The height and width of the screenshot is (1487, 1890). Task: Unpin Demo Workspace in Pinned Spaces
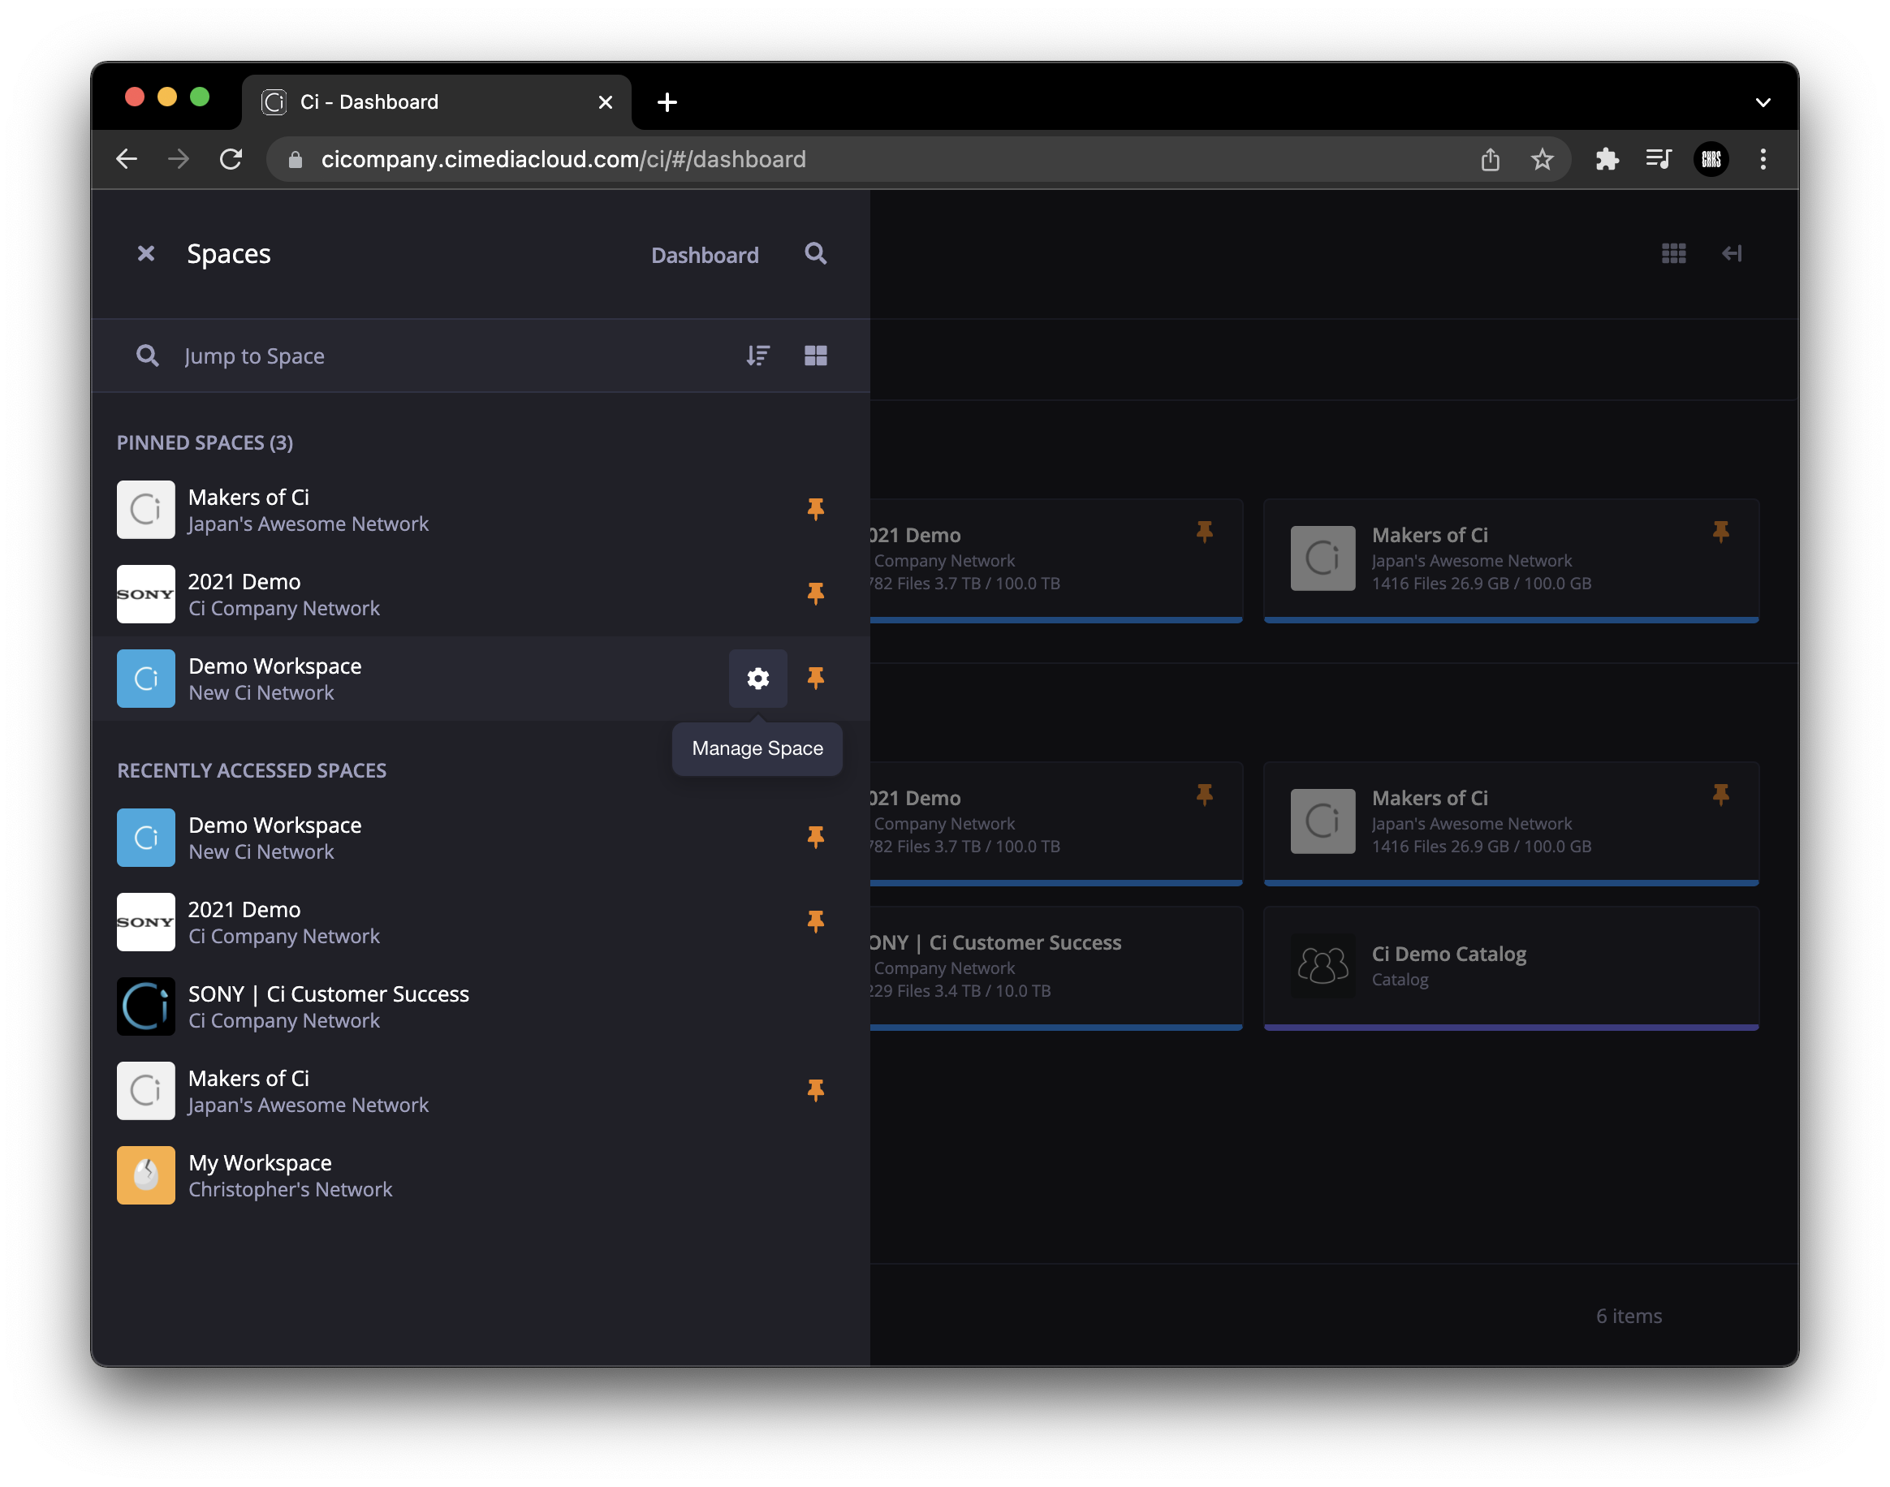tap(815, 677)
